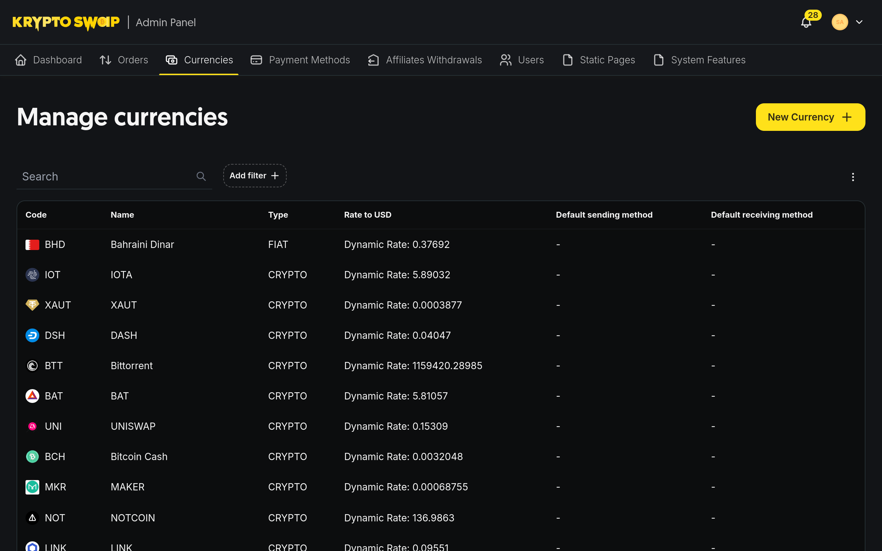Image resolution: width=882 pixels, height=551 pixels.
Task: Click Default receiving method column header
Action: 762,215
